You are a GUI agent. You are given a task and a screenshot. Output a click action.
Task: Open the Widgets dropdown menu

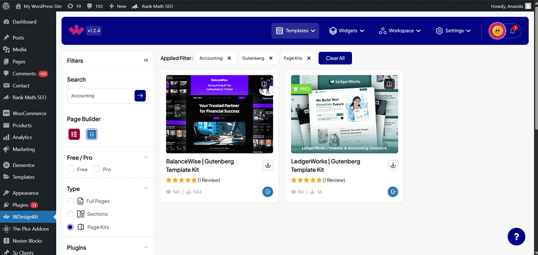coord(347,31)
